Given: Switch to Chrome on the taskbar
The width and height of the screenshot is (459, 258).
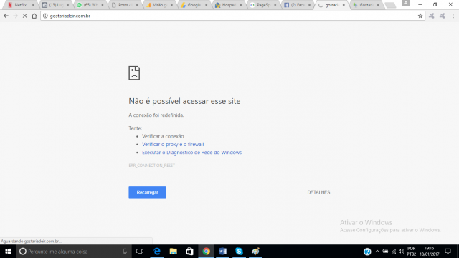Looking at the screenshot, I should [x=206, y=252].
